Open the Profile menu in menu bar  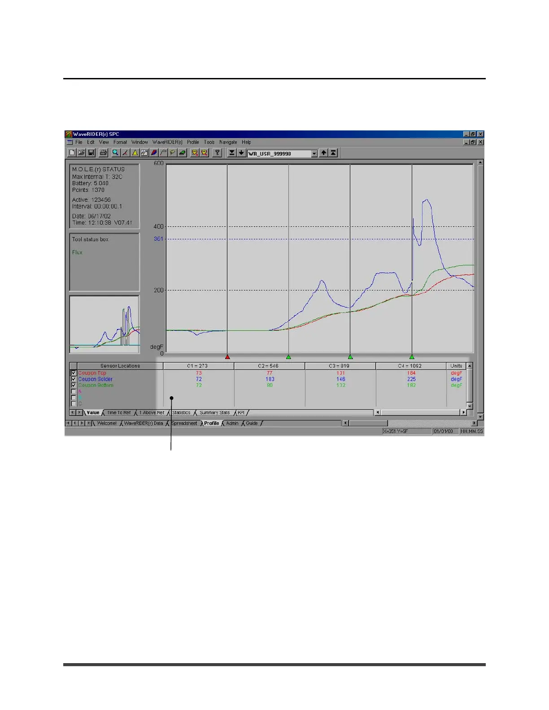(x=193, y=142)
